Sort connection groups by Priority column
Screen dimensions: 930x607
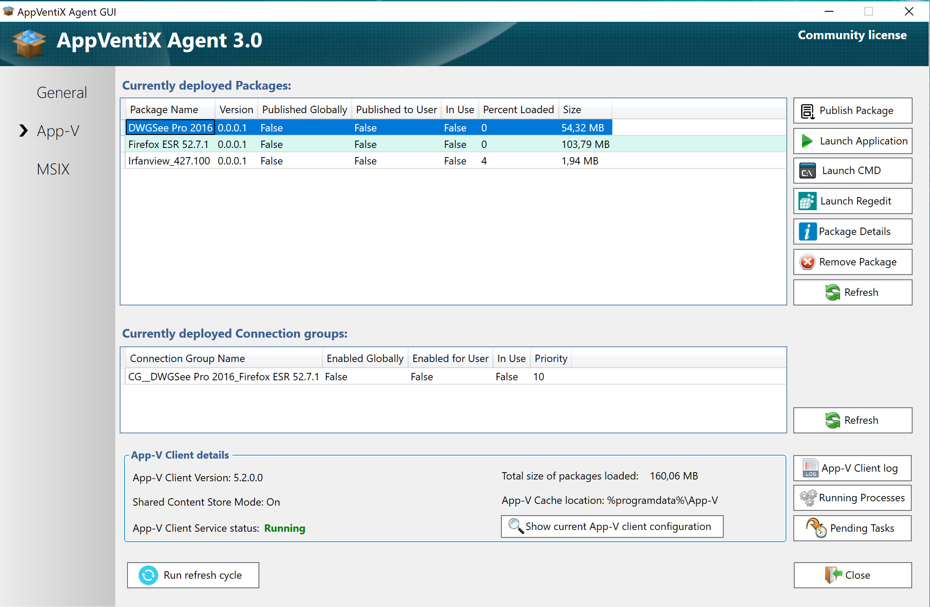click(x=551, y=359)
